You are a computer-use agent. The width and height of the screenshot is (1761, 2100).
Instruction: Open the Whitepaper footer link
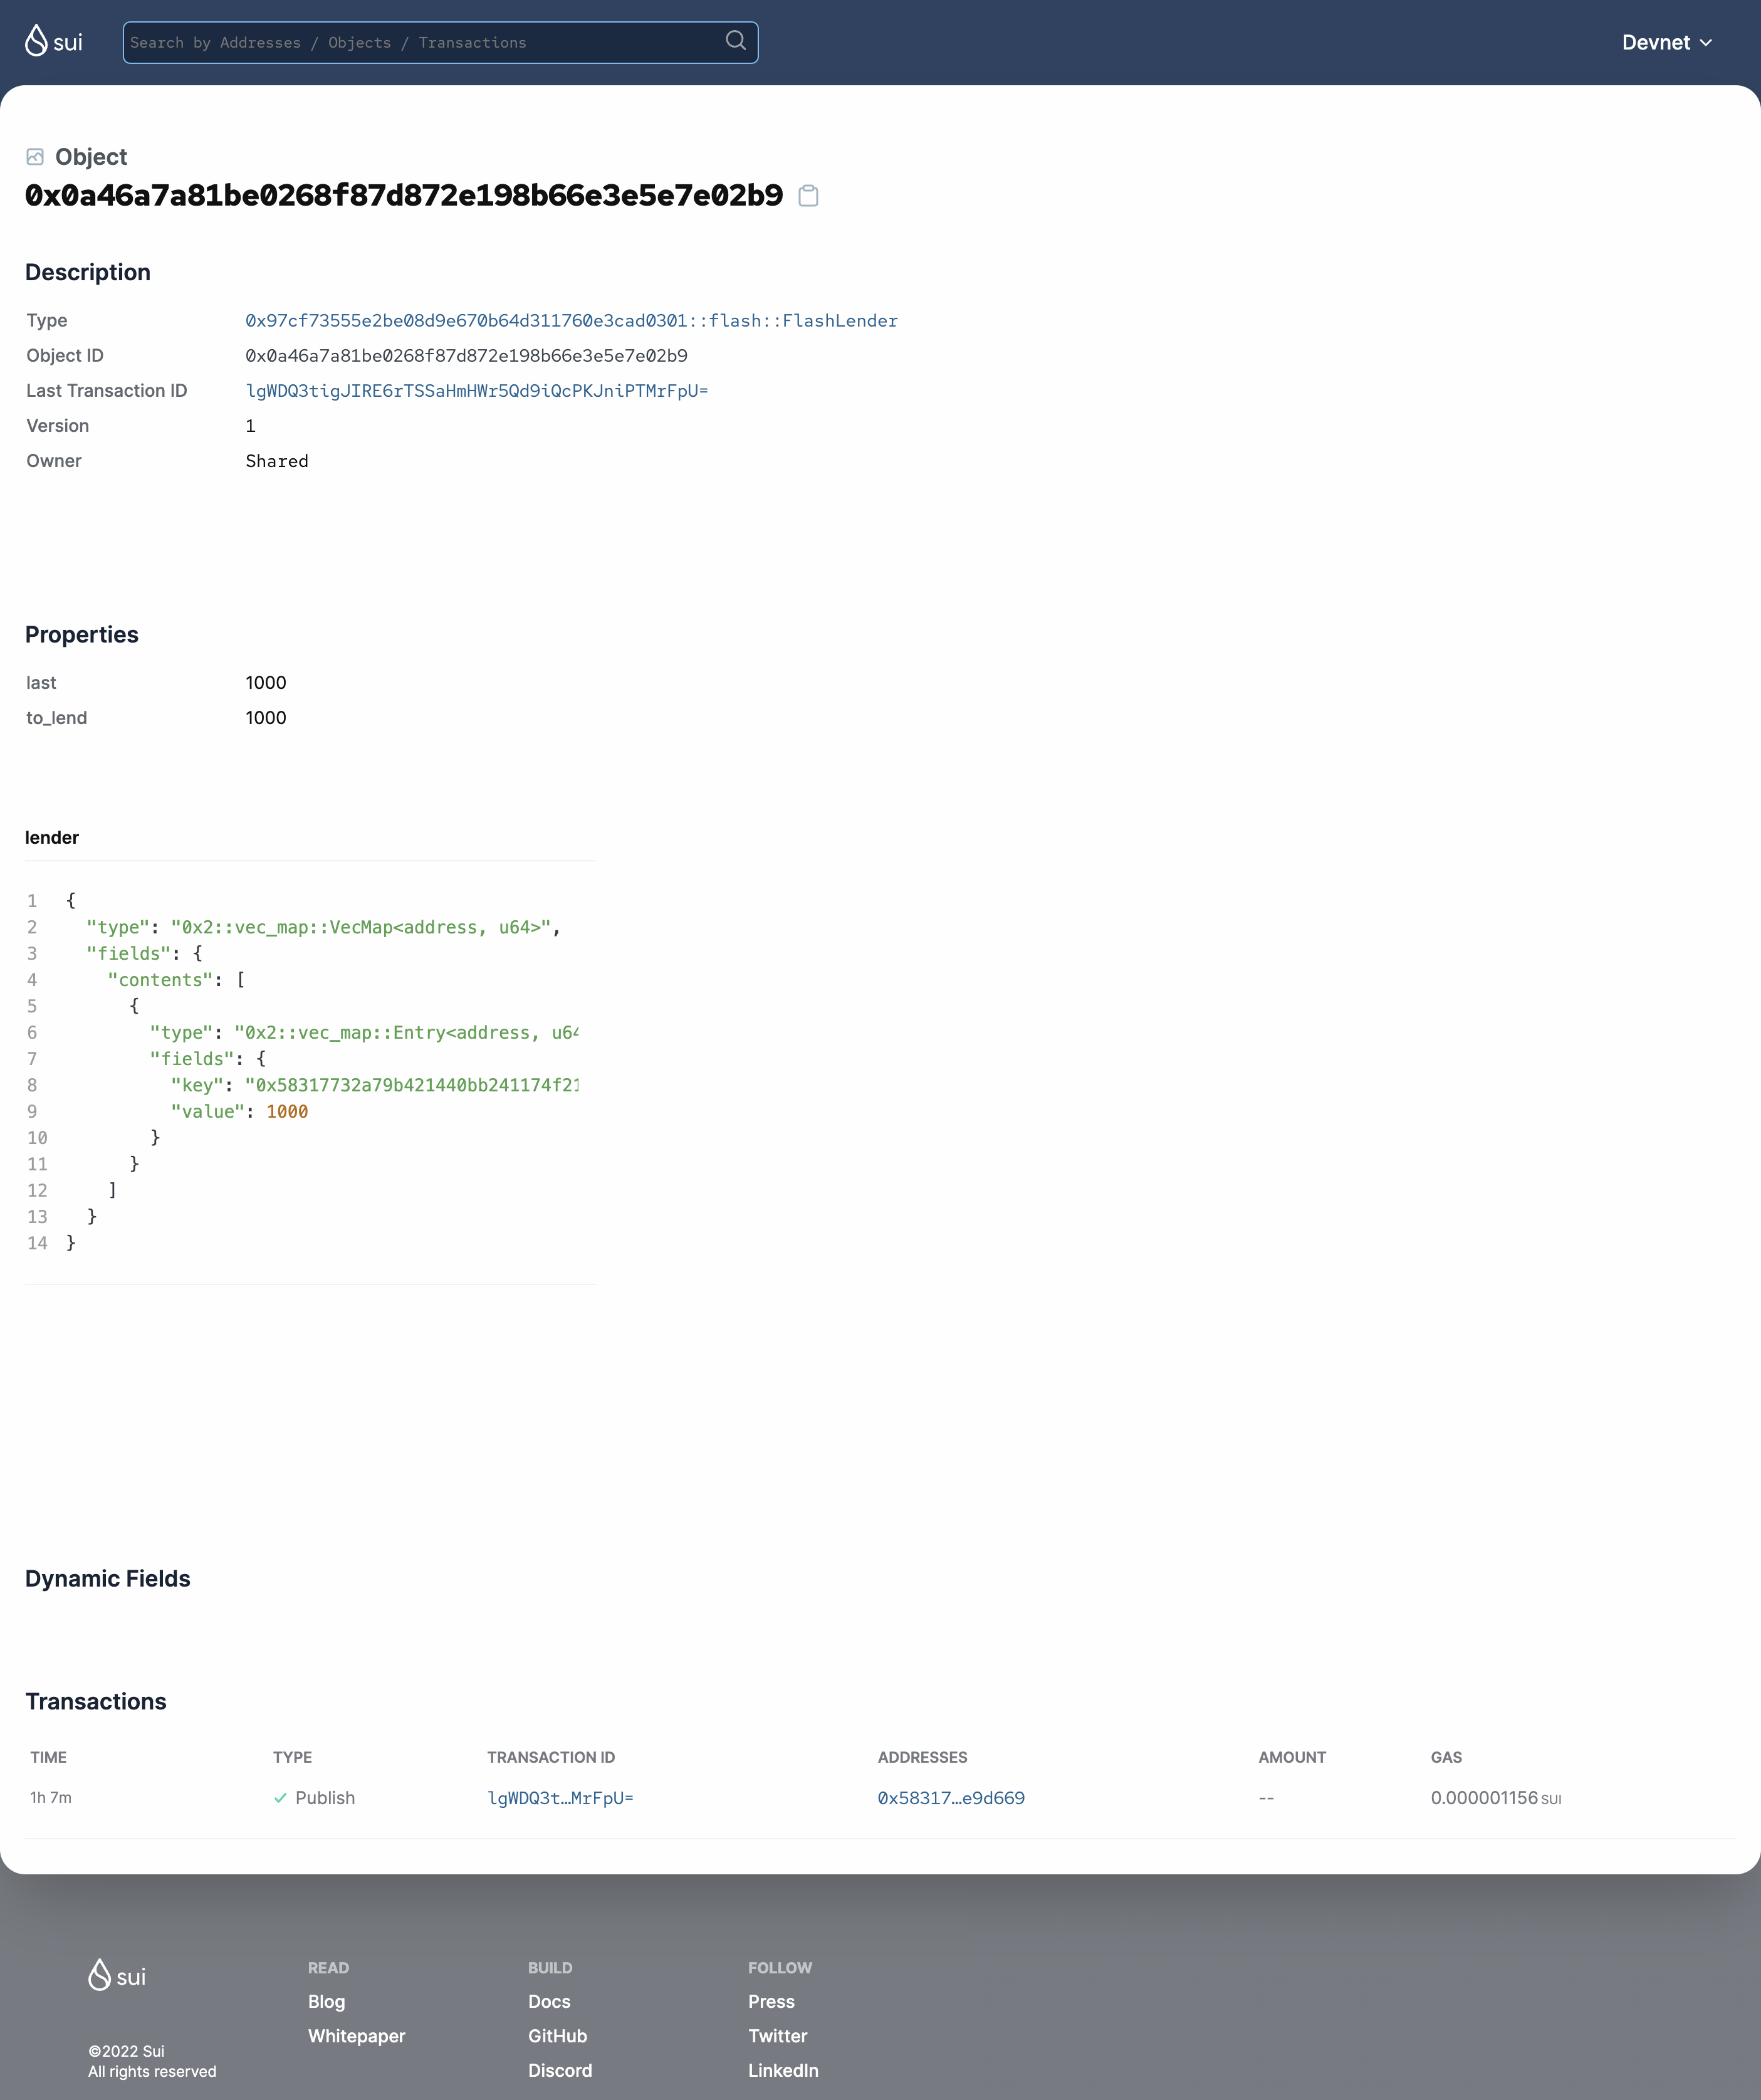pos(356,2036)
